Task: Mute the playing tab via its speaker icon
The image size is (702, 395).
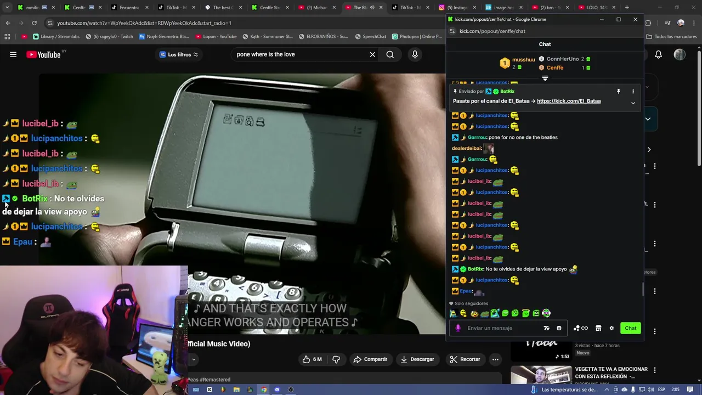Action: (372, 8)
